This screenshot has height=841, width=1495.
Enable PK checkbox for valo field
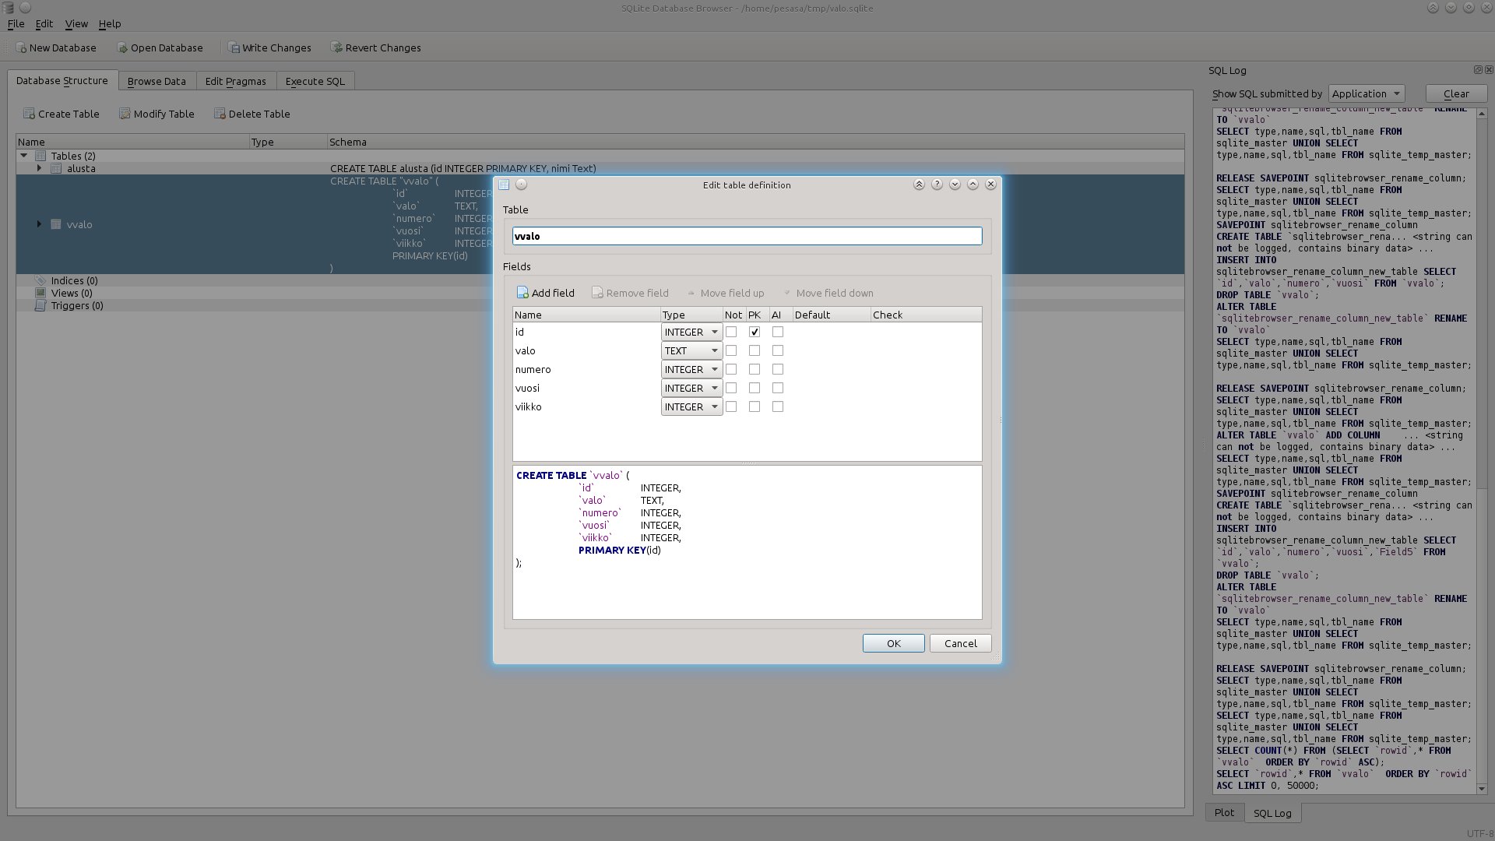(755, 350)
